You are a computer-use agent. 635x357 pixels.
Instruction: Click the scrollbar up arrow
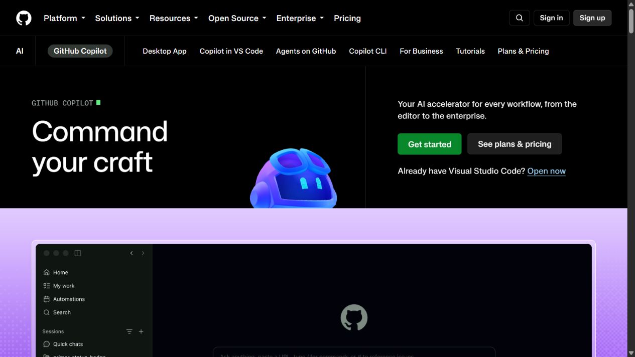631,4
